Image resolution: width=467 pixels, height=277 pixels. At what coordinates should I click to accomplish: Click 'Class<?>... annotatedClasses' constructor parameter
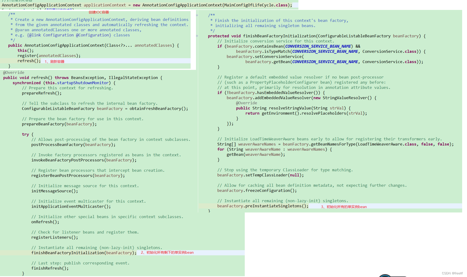pos(139,45)
